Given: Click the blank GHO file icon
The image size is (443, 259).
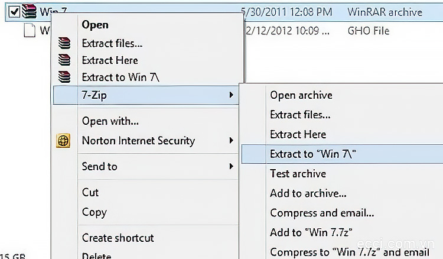Looking at the screenshot, I should pos(30,30).
